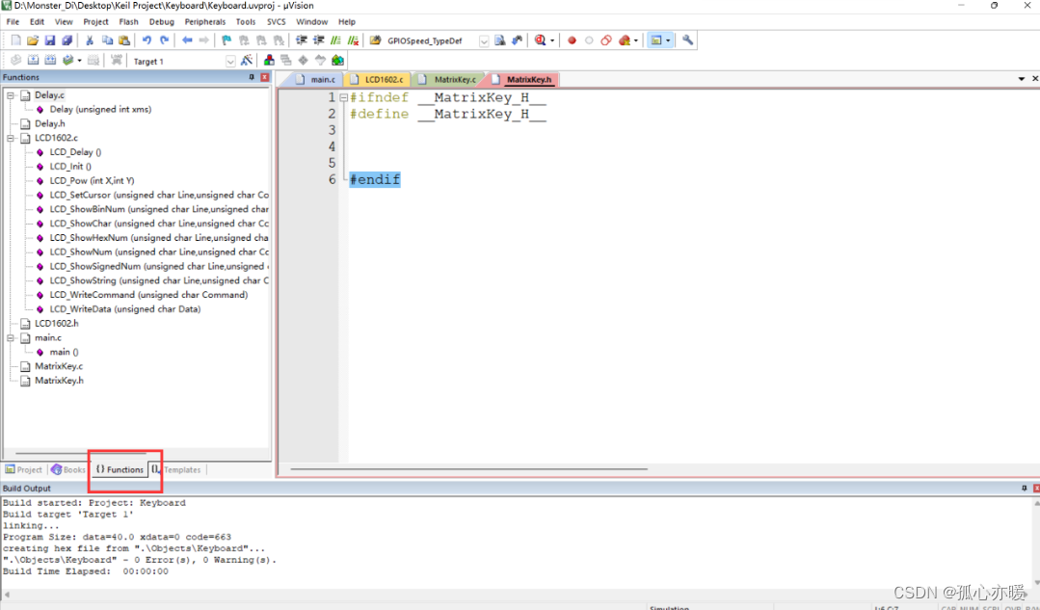Open the Peripherals menu
1040x610 pixels.
point(205,22)
